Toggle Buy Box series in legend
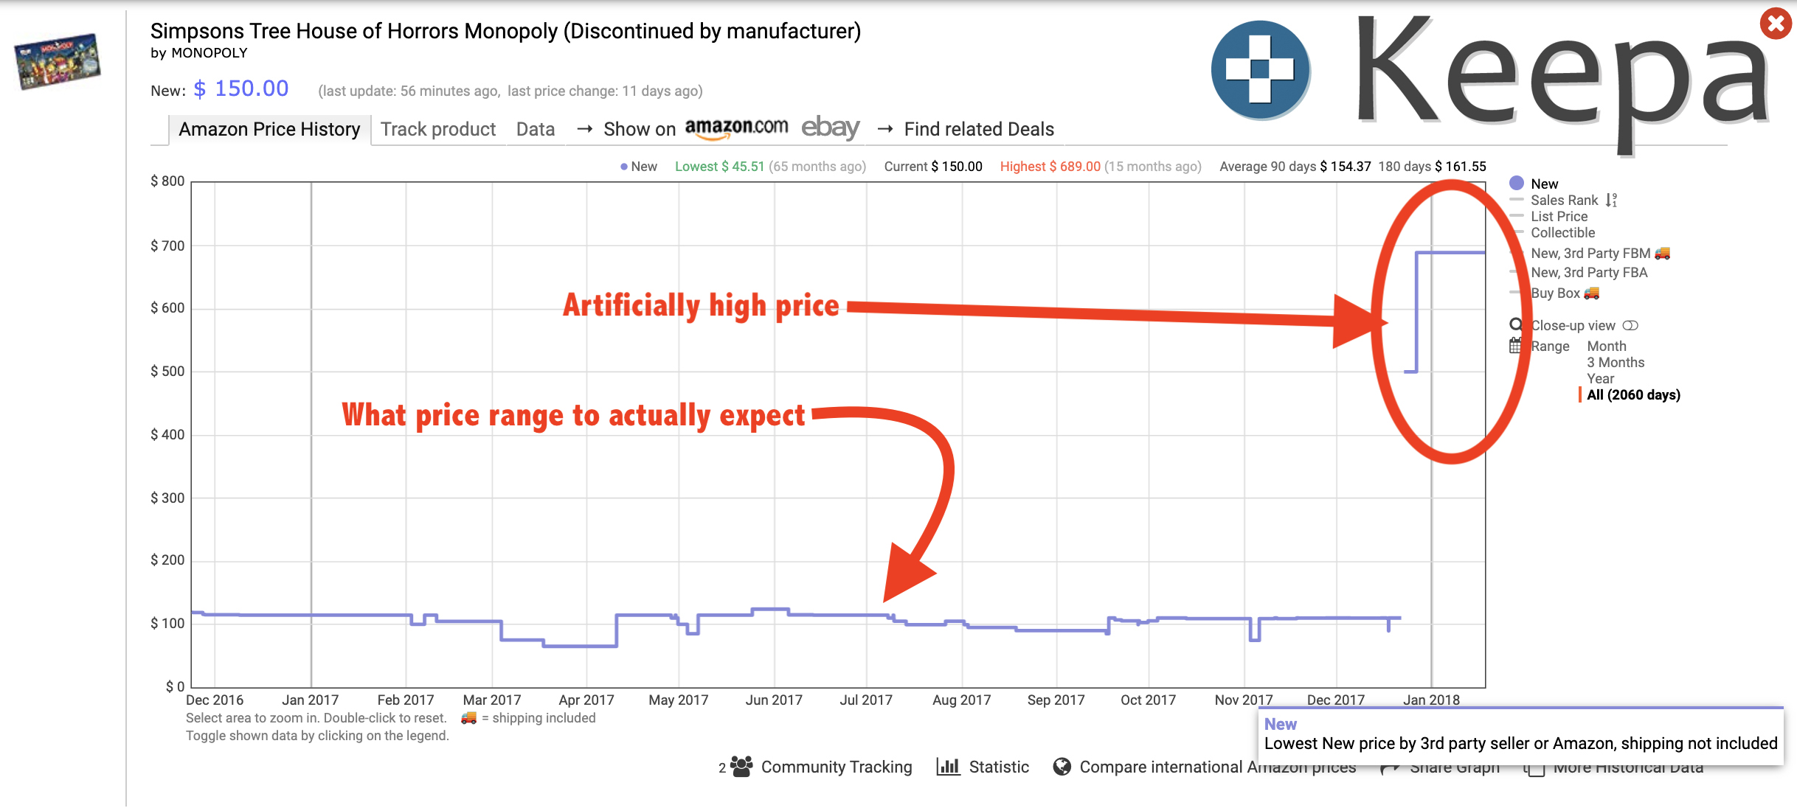Viewport: 1797px width, 808px height. (x=1555, y=293)
